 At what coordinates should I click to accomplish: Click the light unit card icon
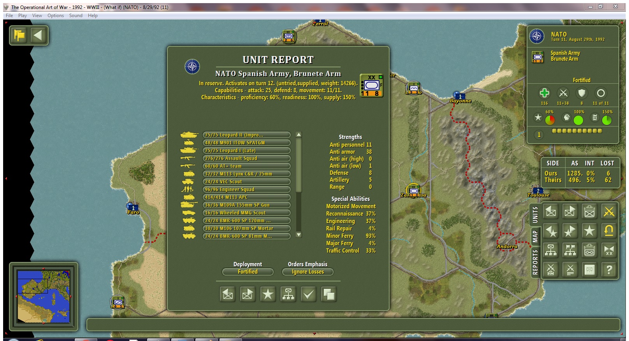point(589,269)
